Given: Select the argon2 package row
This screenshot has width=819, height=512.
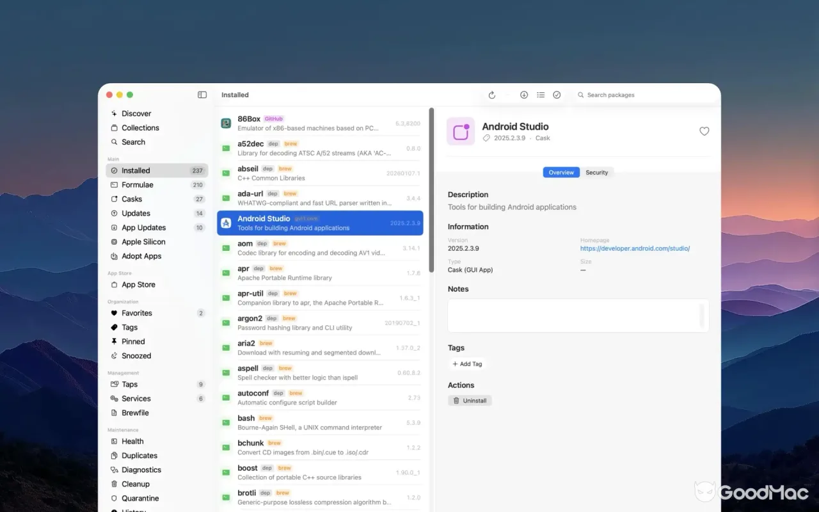Looking at the screenshot, I should pyautogui.click(x=320, y=323).
